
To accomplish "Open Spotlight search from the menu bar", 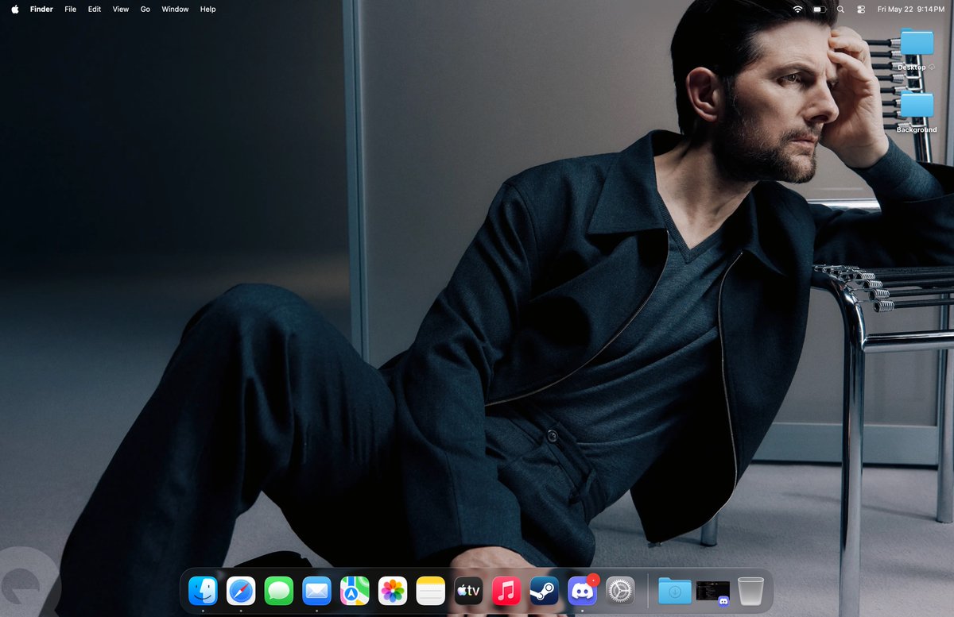I will (841, 9).
